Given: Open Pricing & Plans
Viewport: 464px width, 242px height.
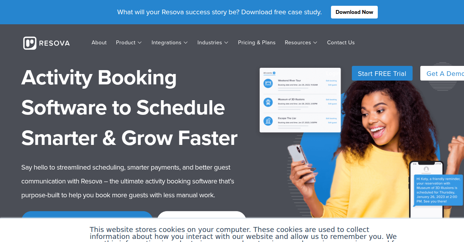Looking at the screenshot, I should pyautogui.click(x=257, y=43).
